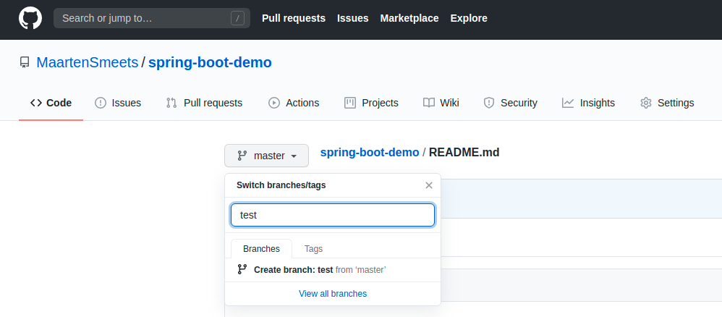Screen dimensions: 722x317
Task: Open the Projects tab
Action: [x=371, y=103]
